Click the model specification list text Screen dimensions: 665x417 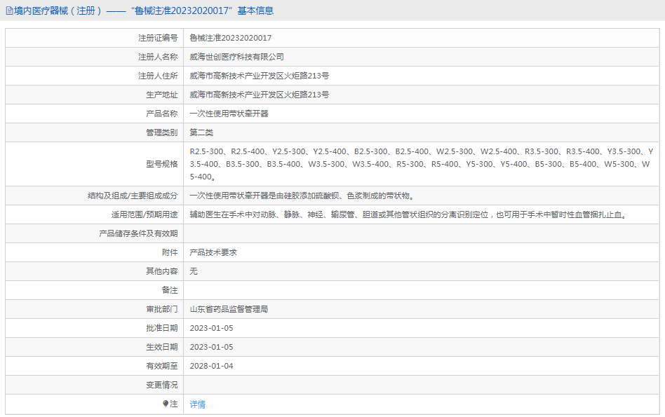[421, 164]
